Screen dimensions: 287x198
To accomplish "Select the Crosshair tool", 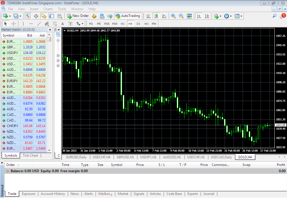I will (x=13, y=24).
